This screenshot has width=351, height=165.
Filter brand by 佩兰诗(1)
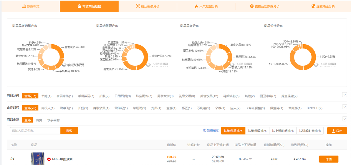[277, 108]
